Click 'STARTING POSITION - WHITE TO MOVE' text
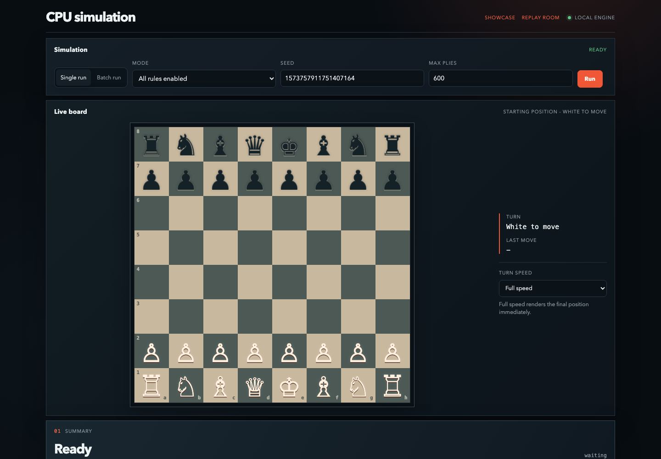This screenshot has height=459, width=661. (x=555, y=112)
